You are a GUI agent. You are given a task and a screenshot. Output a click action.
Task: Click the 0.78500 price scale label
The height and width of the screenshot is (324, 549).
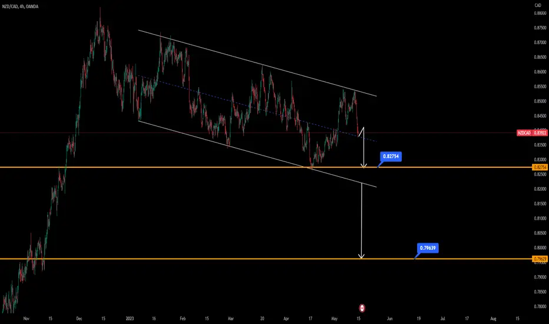pos(540,292)
